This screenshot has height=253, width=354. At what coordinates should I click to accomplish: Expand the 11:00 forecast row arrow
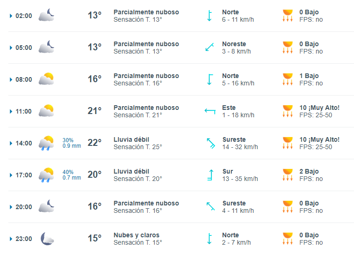(x=11, y=112)
